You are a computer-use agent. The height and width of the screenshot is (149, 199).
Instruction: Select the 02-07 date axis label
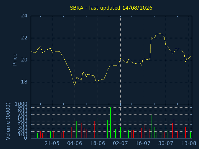click(120, 143)
